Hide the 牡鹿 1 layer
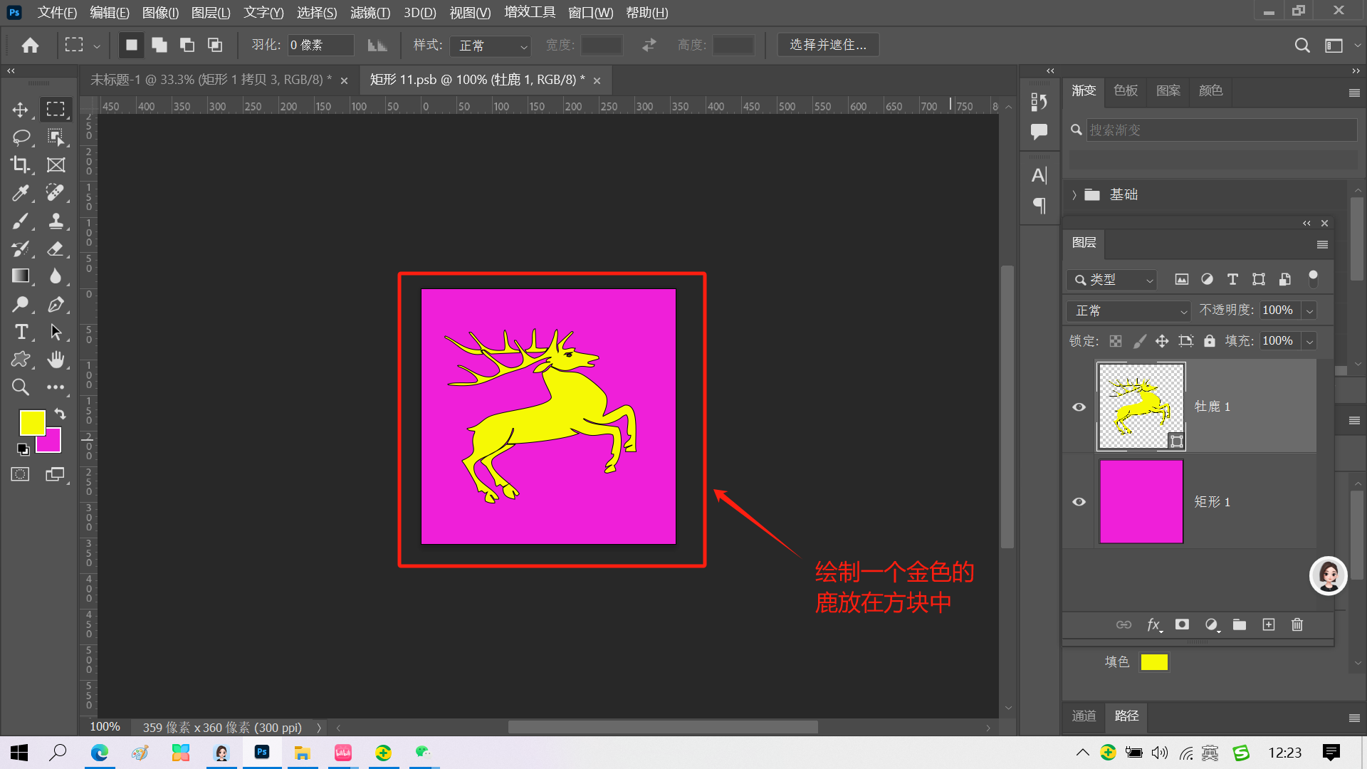This screenshot has height=769, width=1367. (x=1079, y=407)
